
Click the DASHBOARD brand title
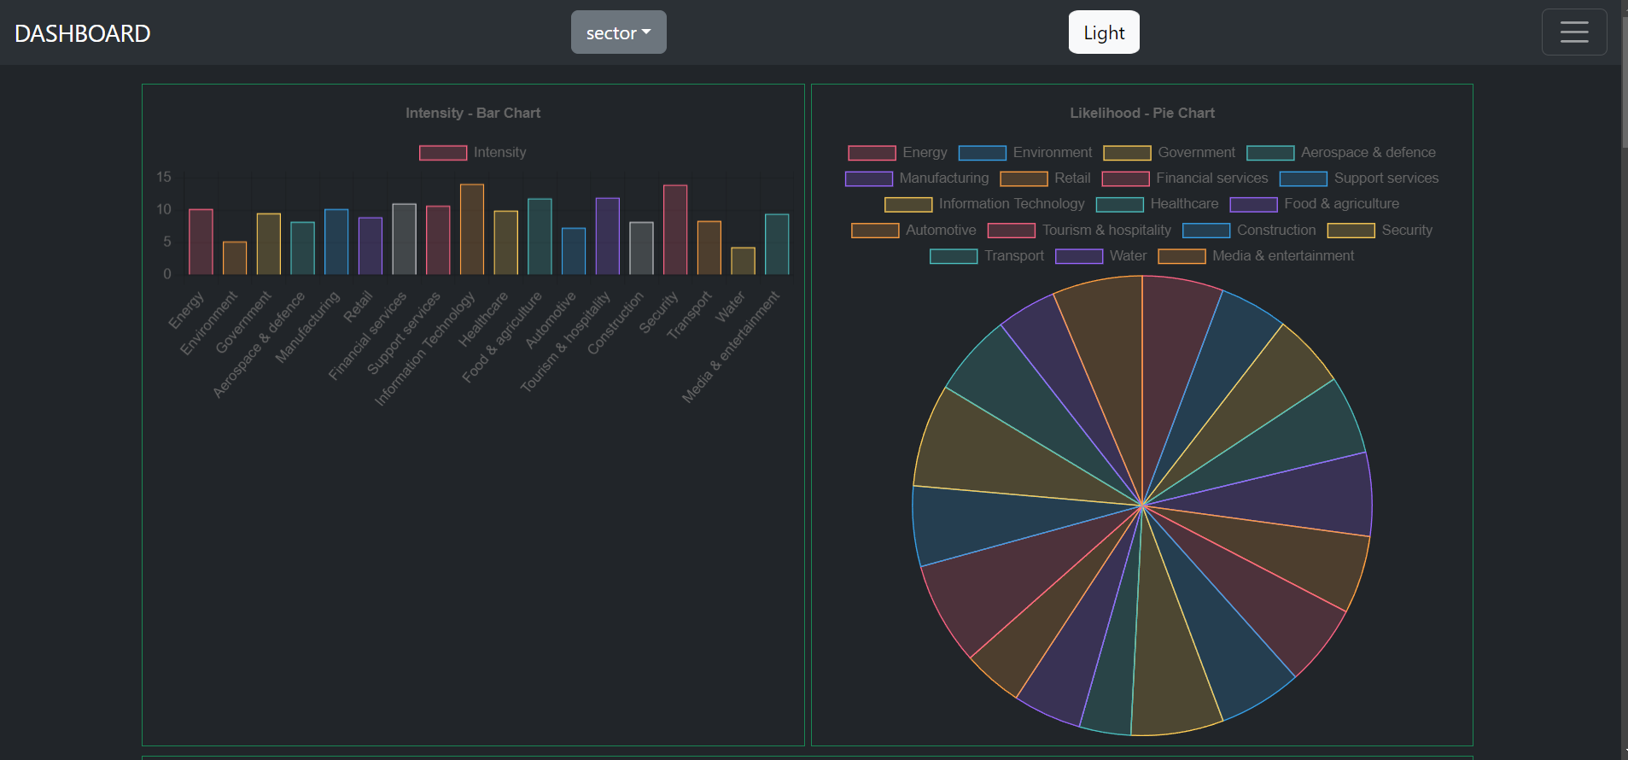tap(83, 33)
